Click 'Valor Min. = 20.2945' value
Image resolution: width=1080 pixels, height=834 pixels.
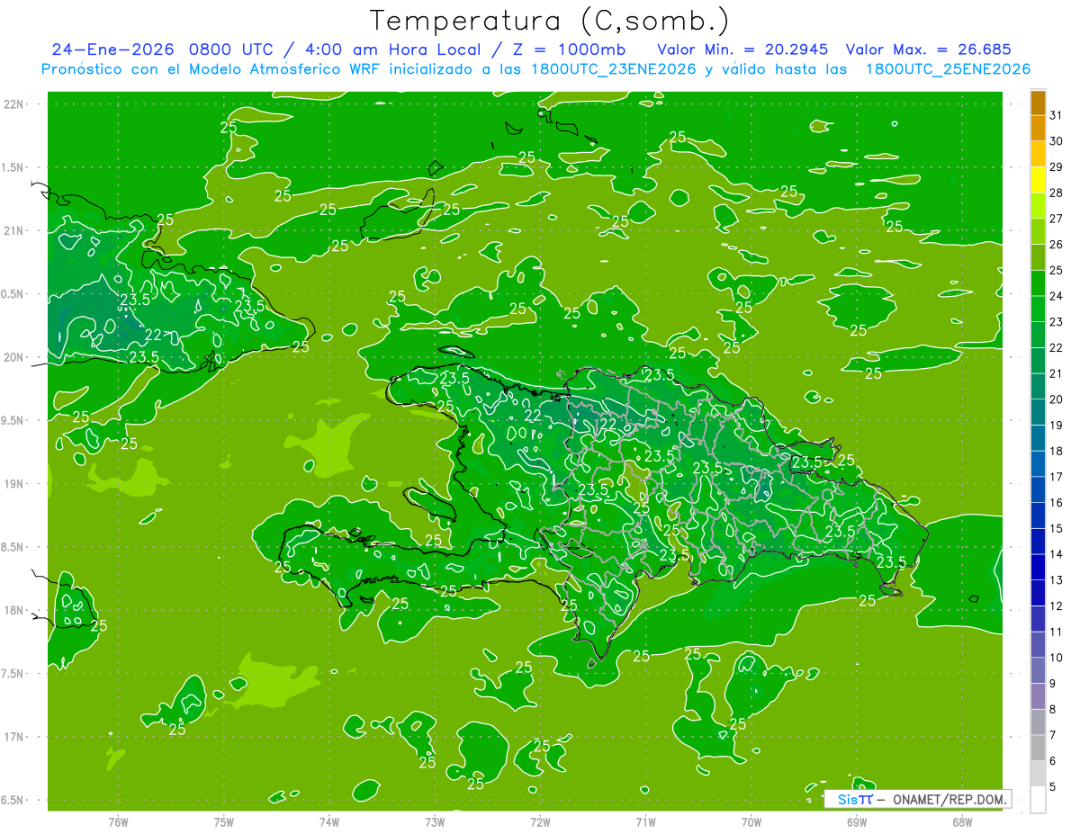[742, 49]
